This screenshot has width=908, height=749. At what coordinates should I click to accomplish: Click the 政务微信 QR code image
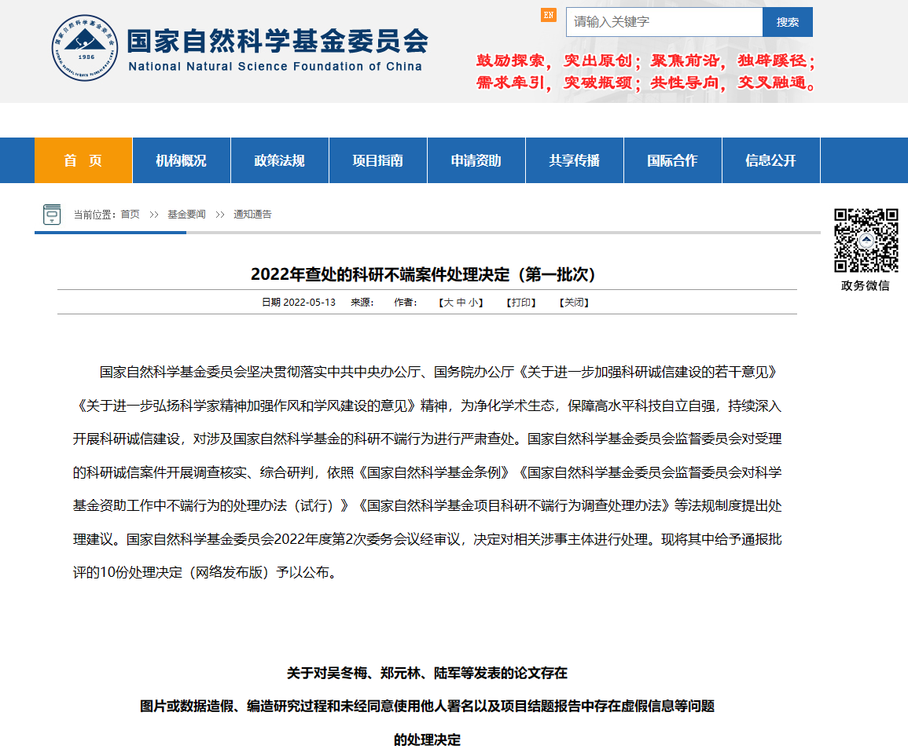point(866,240)
